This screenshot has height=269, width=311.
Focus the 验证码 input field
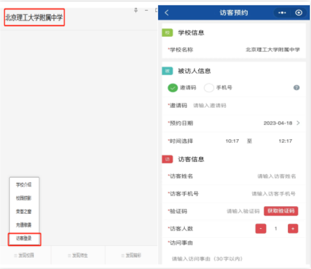[x=243, y=211]
